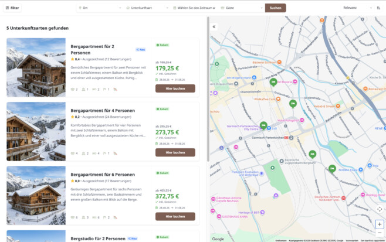
Task: Click the price 372,75 €
Action: click(167, 196)
